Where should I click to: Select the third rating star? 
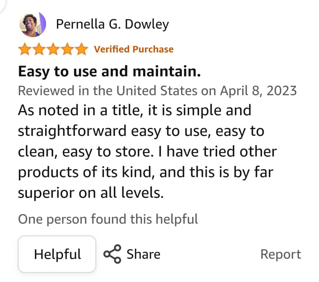point(53,49)
